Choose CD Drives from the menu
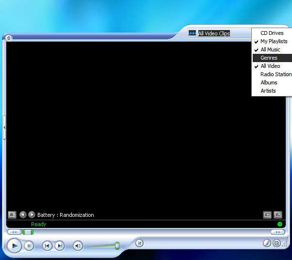 pos(272,33)
